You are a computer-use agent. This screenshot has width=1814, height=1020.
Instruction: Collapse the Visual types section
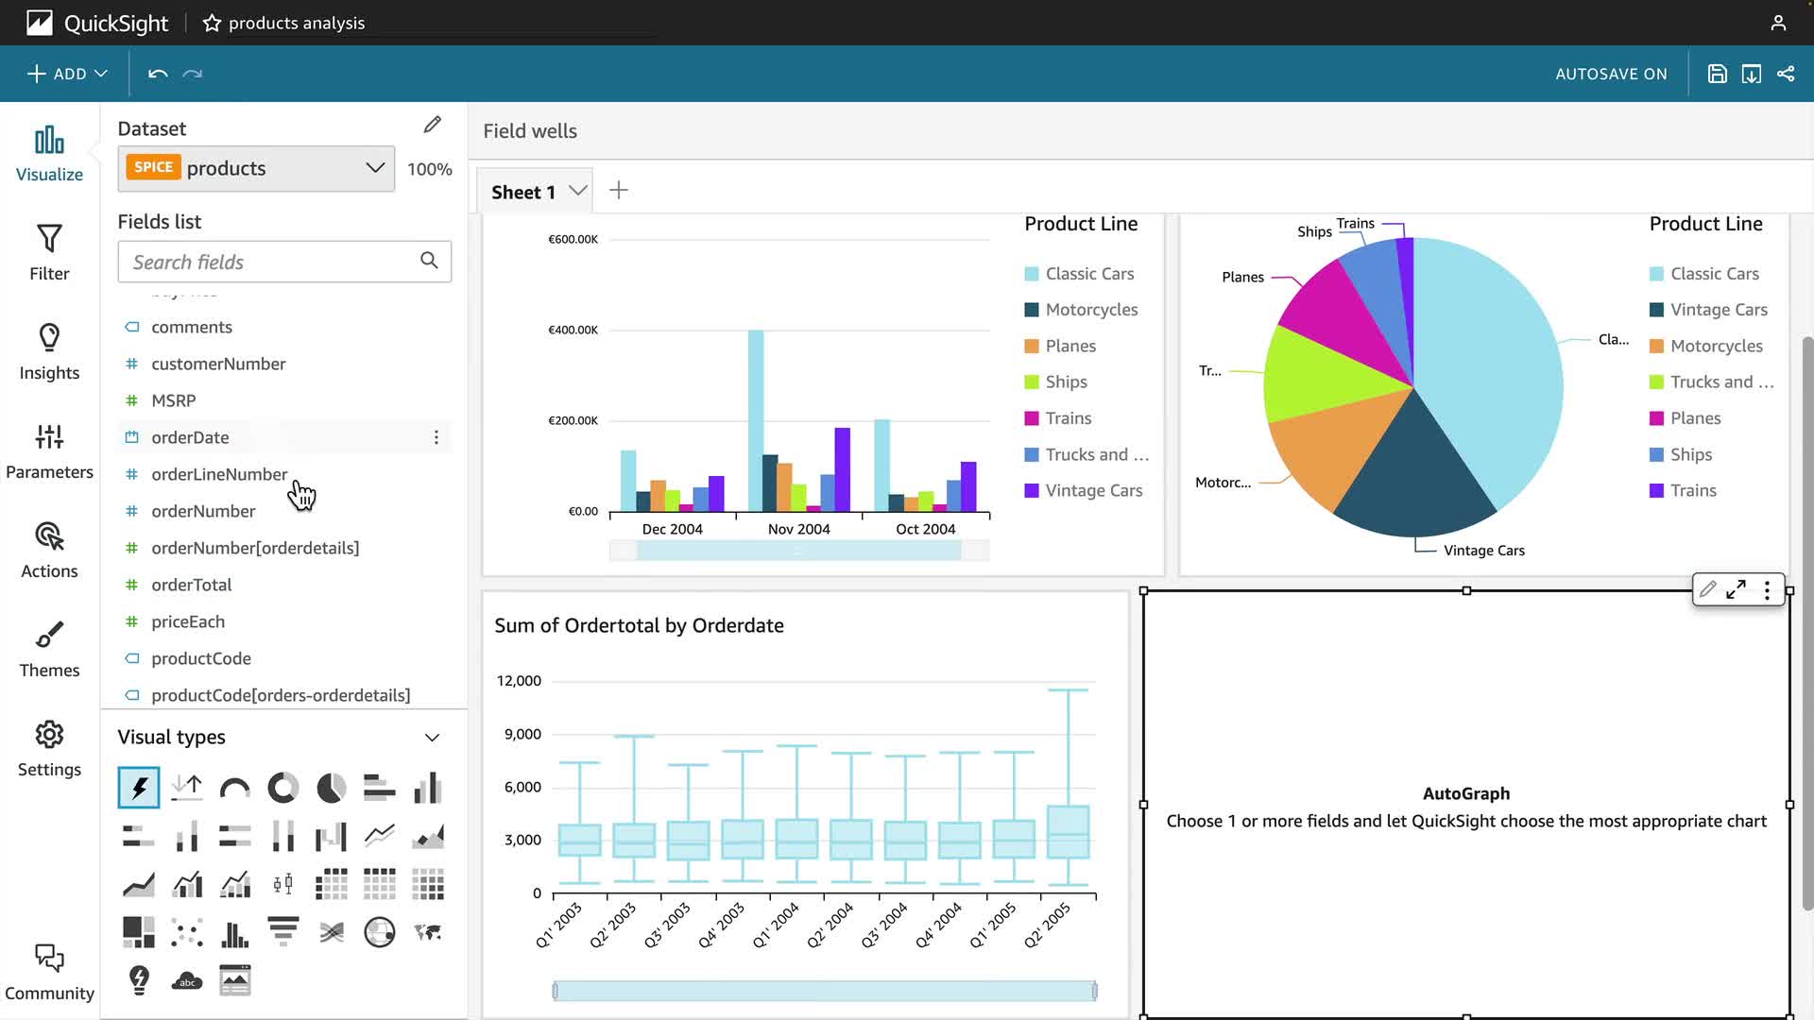(432, 738)
